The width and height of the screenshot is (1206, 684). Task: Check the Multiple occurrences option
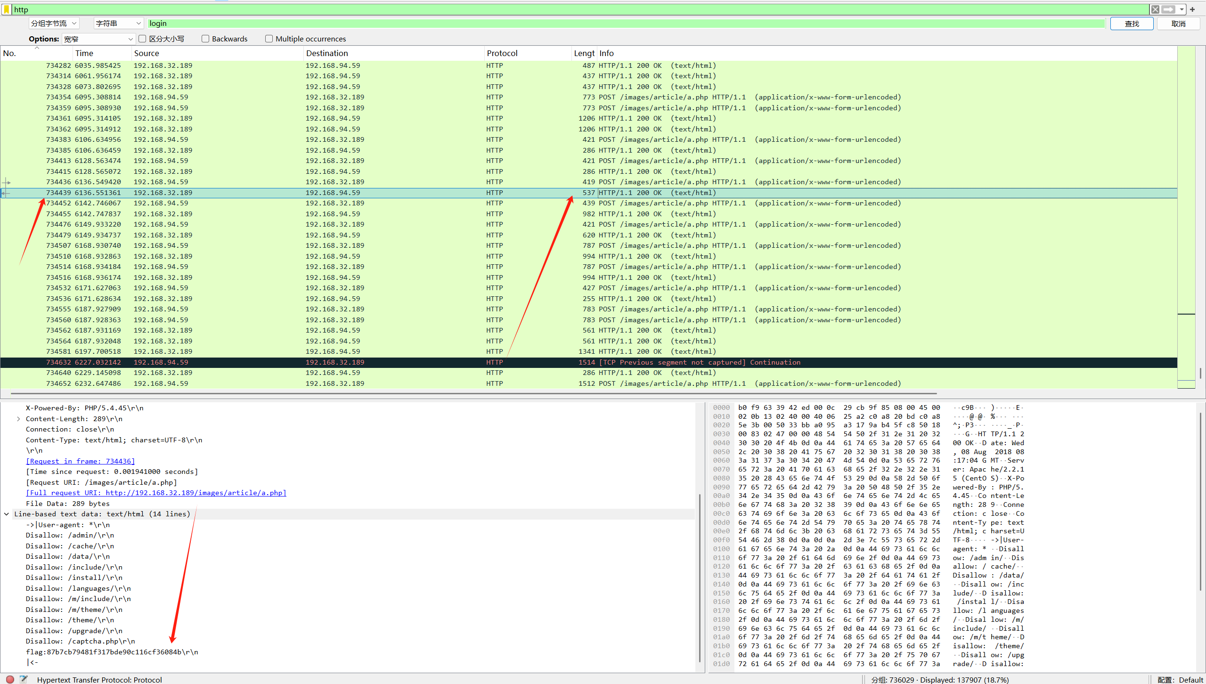coord(269,39)
